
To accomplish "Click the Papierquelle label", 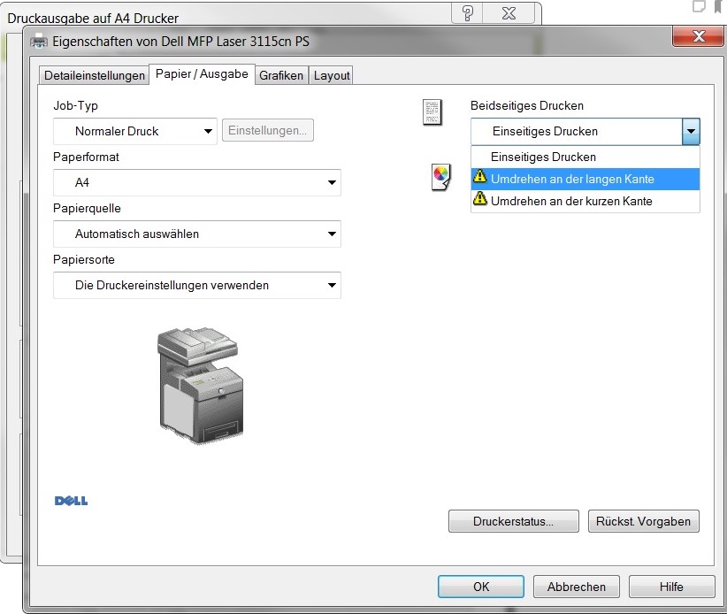I will click(87, 208).
